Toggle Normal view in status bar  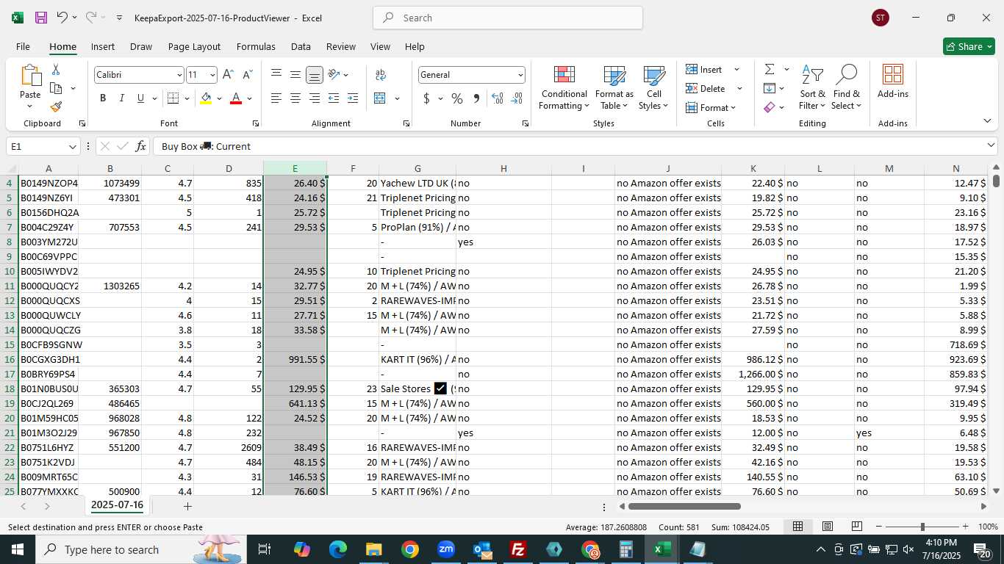[798, 527]
